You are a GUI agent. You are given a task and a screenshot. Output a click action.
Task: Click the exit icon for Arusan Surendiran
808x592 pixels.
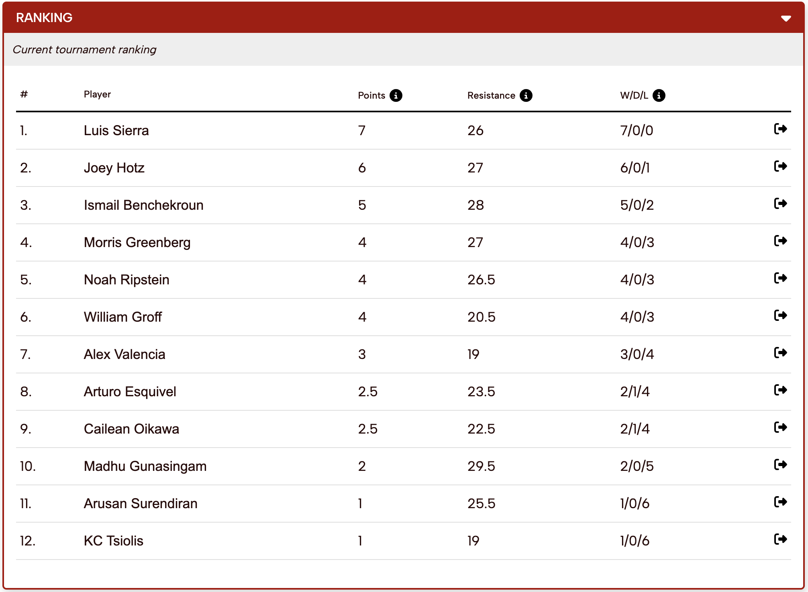tap(780, 502)
